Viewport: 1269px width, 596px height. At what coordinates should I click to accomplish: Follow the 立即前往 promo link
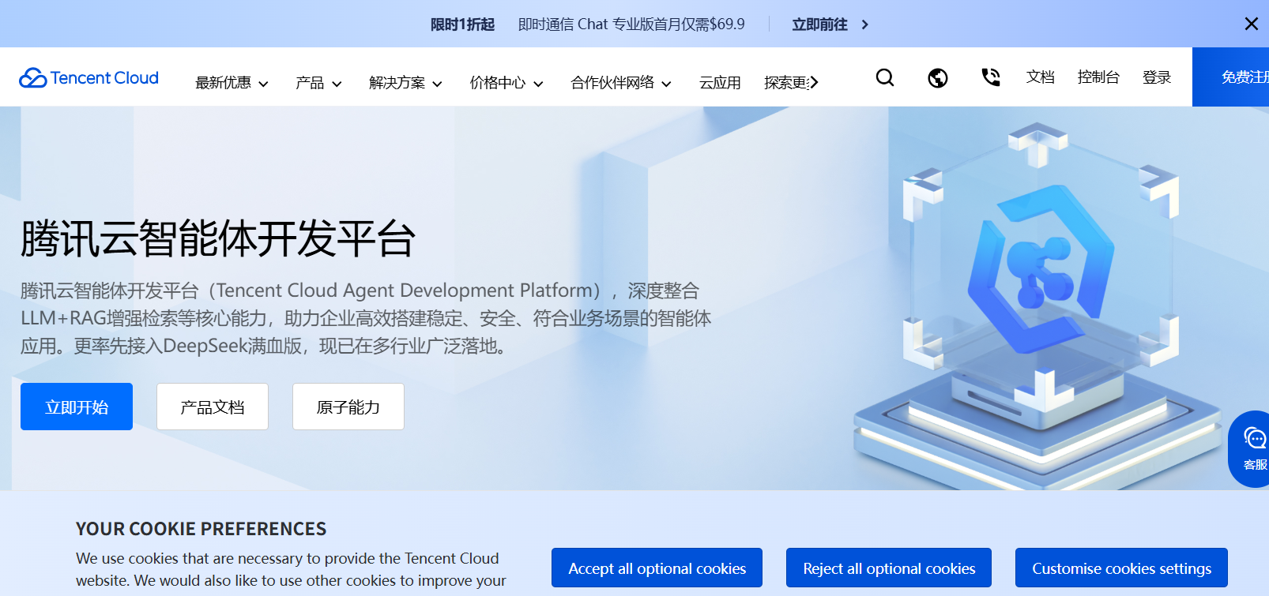819,24
